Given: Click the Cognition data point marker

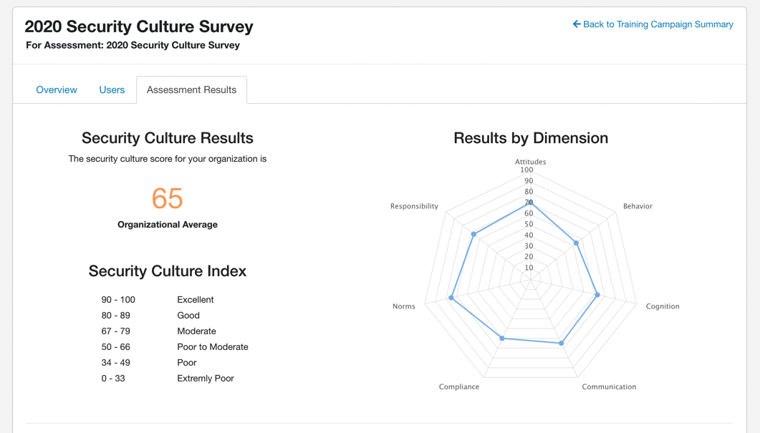Looking at the screenshot, I should [x=597, y=295].
